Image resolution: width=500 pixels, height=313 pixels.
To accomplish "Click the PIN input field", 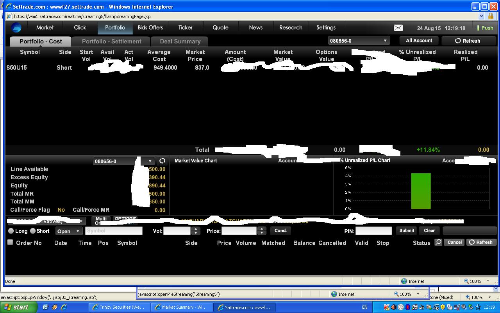I will (373, 231).
